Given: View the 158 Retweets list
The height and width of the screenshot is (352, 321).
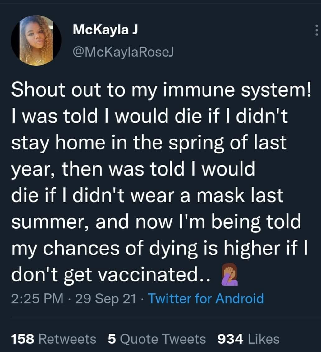Looking at the screenshot, I should point(53,339).
